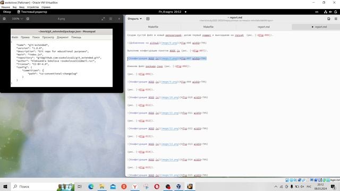Show hidden Windows tray icons chevron
Screen dimensions: 340x191
point(276,186)
